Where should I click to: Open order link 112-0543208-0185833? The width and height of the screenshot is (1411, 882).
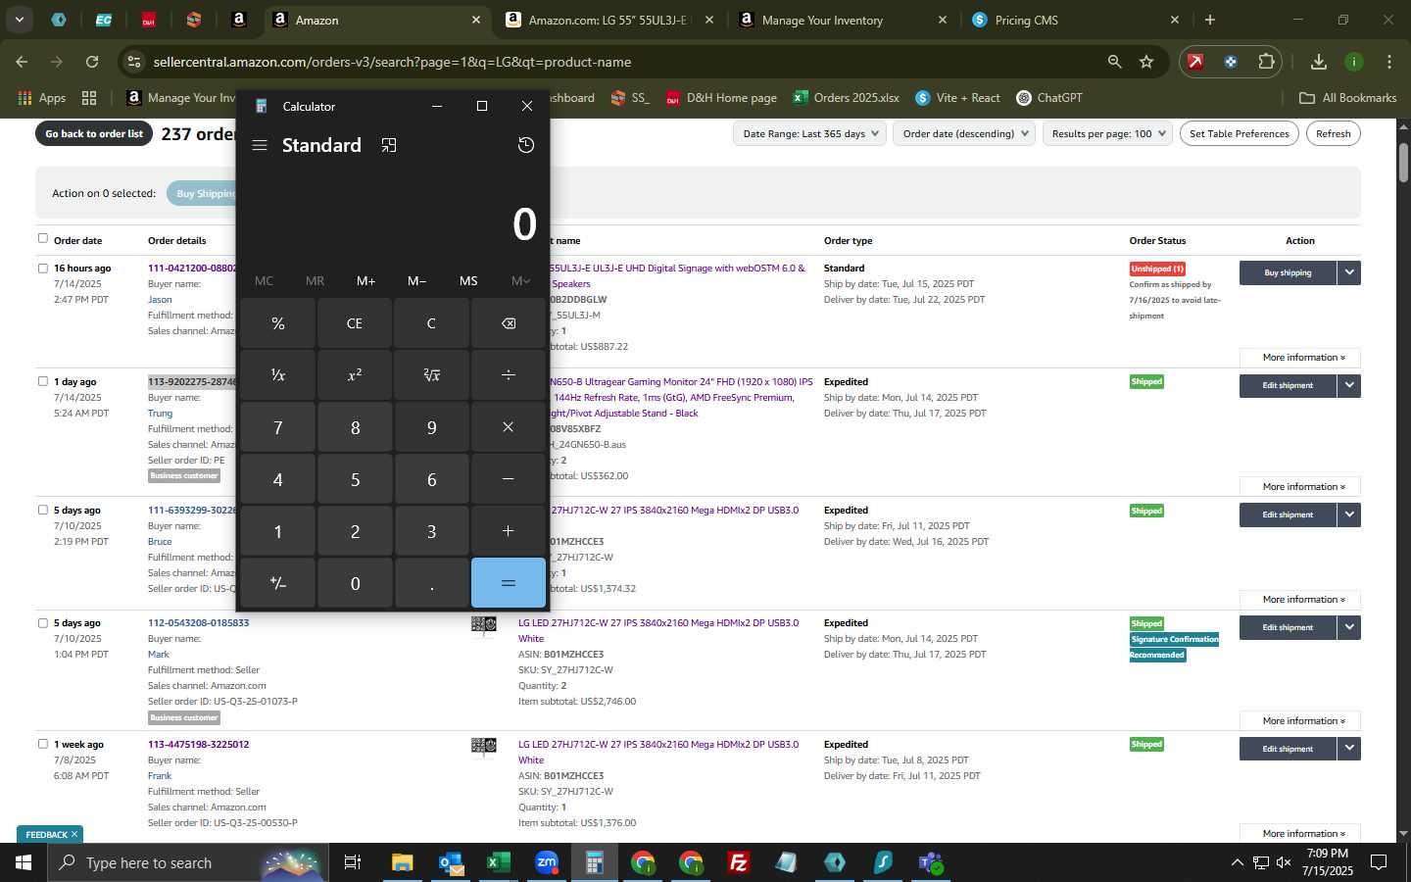tap(198, 623)
